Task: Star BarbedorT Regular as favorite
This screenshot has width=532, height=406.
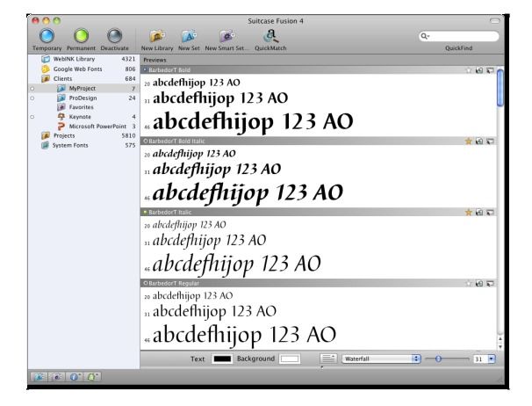Action: coord(469,283)
